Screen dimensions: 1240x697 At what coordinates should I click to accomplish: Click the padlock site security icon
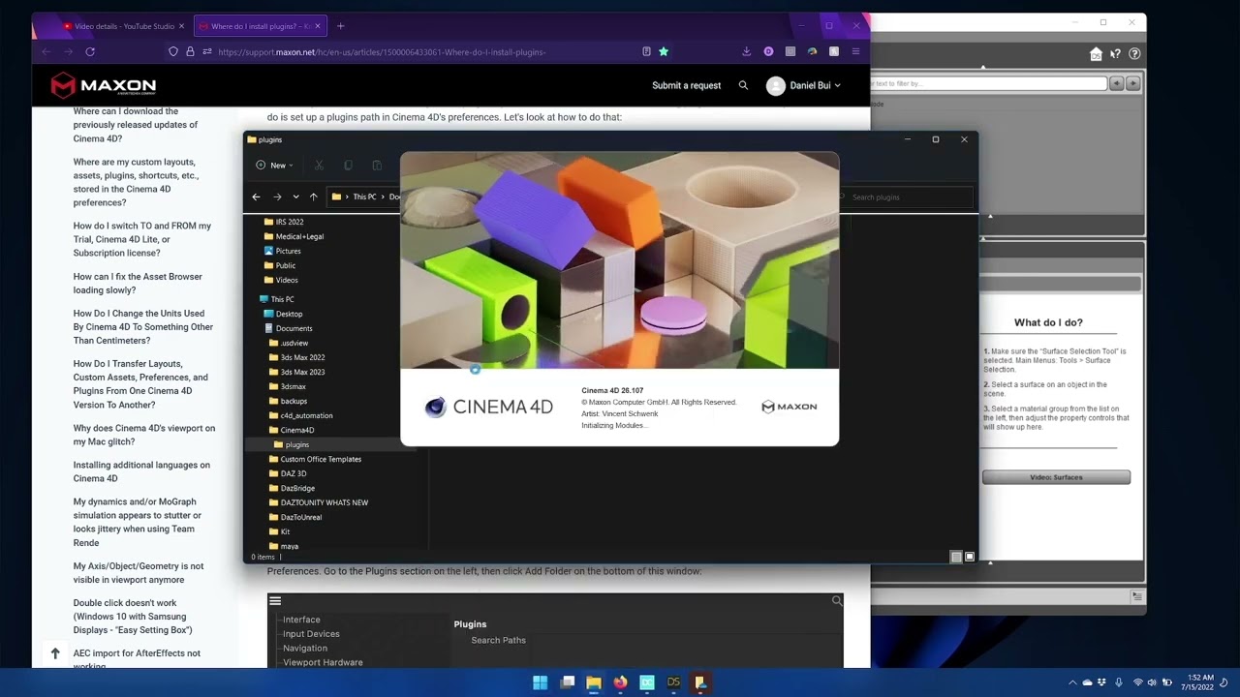click(190, 51)
